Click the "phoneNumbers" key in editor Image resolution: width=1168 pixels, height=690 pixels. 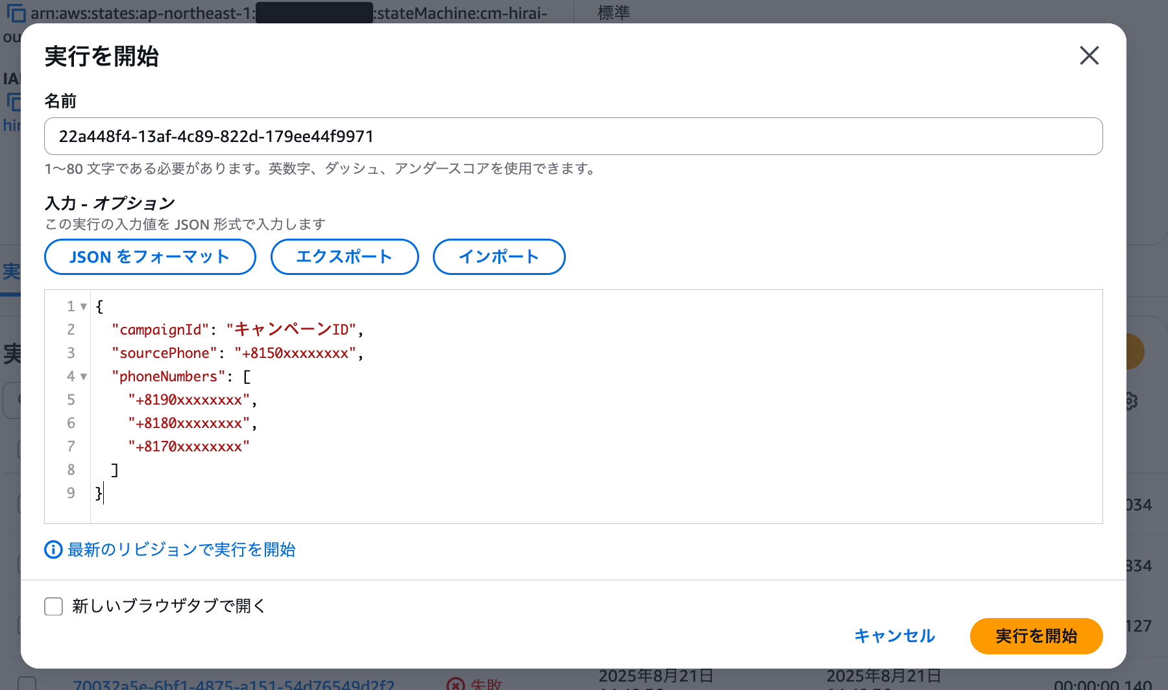point(168,376)
